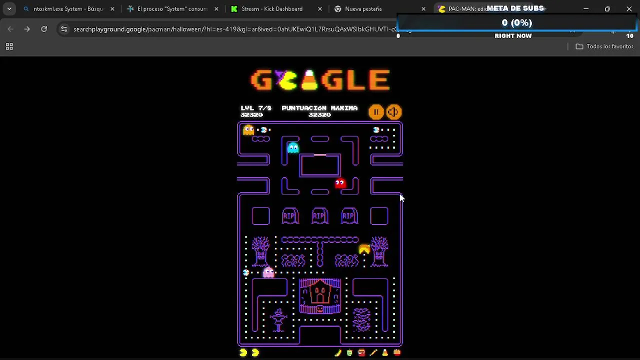Click the META DE SUBS overlay title
The image size is (640, 360).
coord(515,8)
